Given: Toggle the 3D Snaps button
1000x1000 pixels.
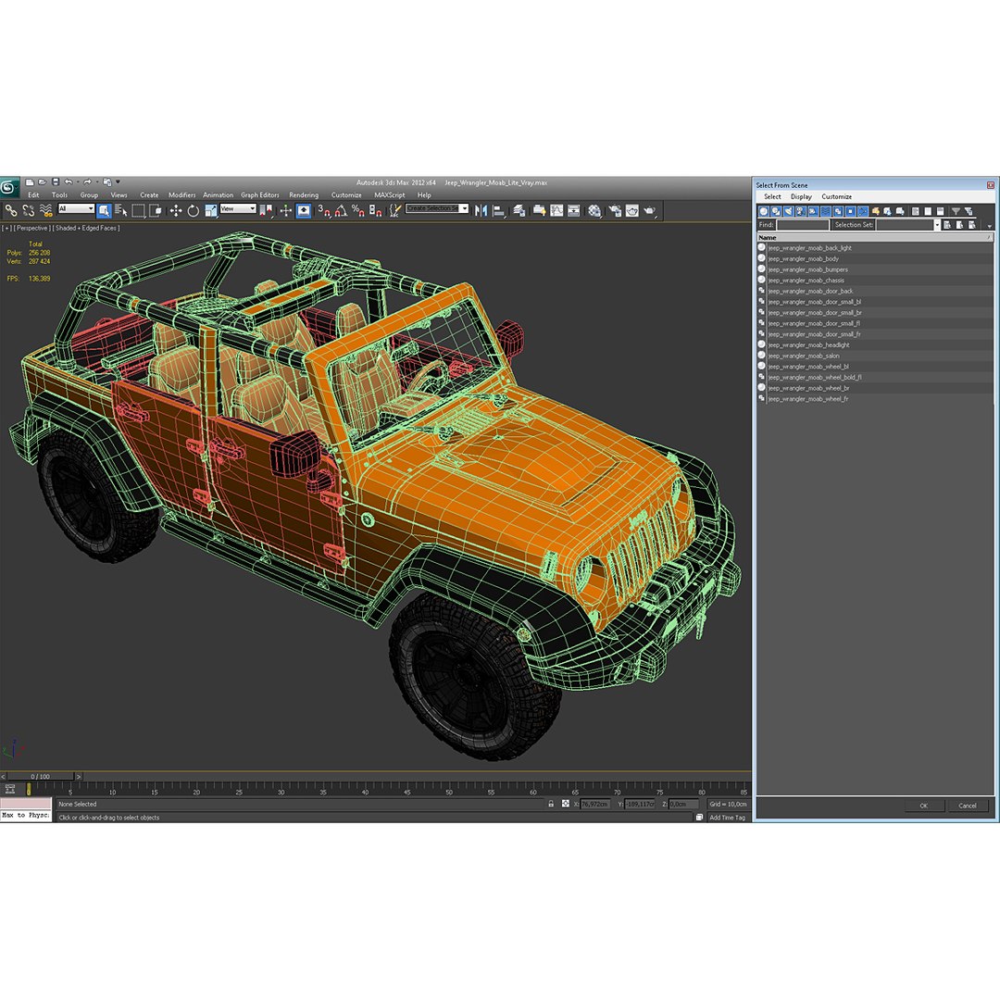Looking at the screenshot, I should pos(324,210).
